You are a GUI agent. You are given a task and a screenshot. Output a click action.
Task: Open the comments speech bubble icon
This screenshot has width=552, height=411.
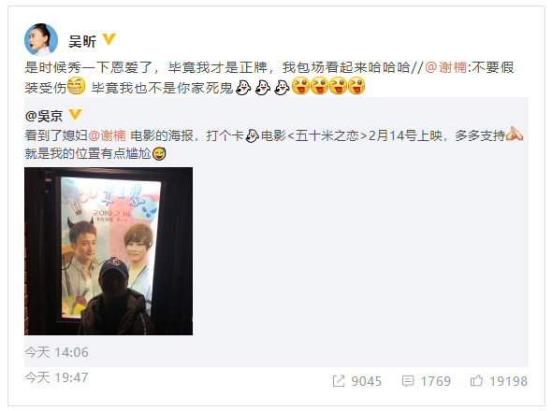coord(408,381)
